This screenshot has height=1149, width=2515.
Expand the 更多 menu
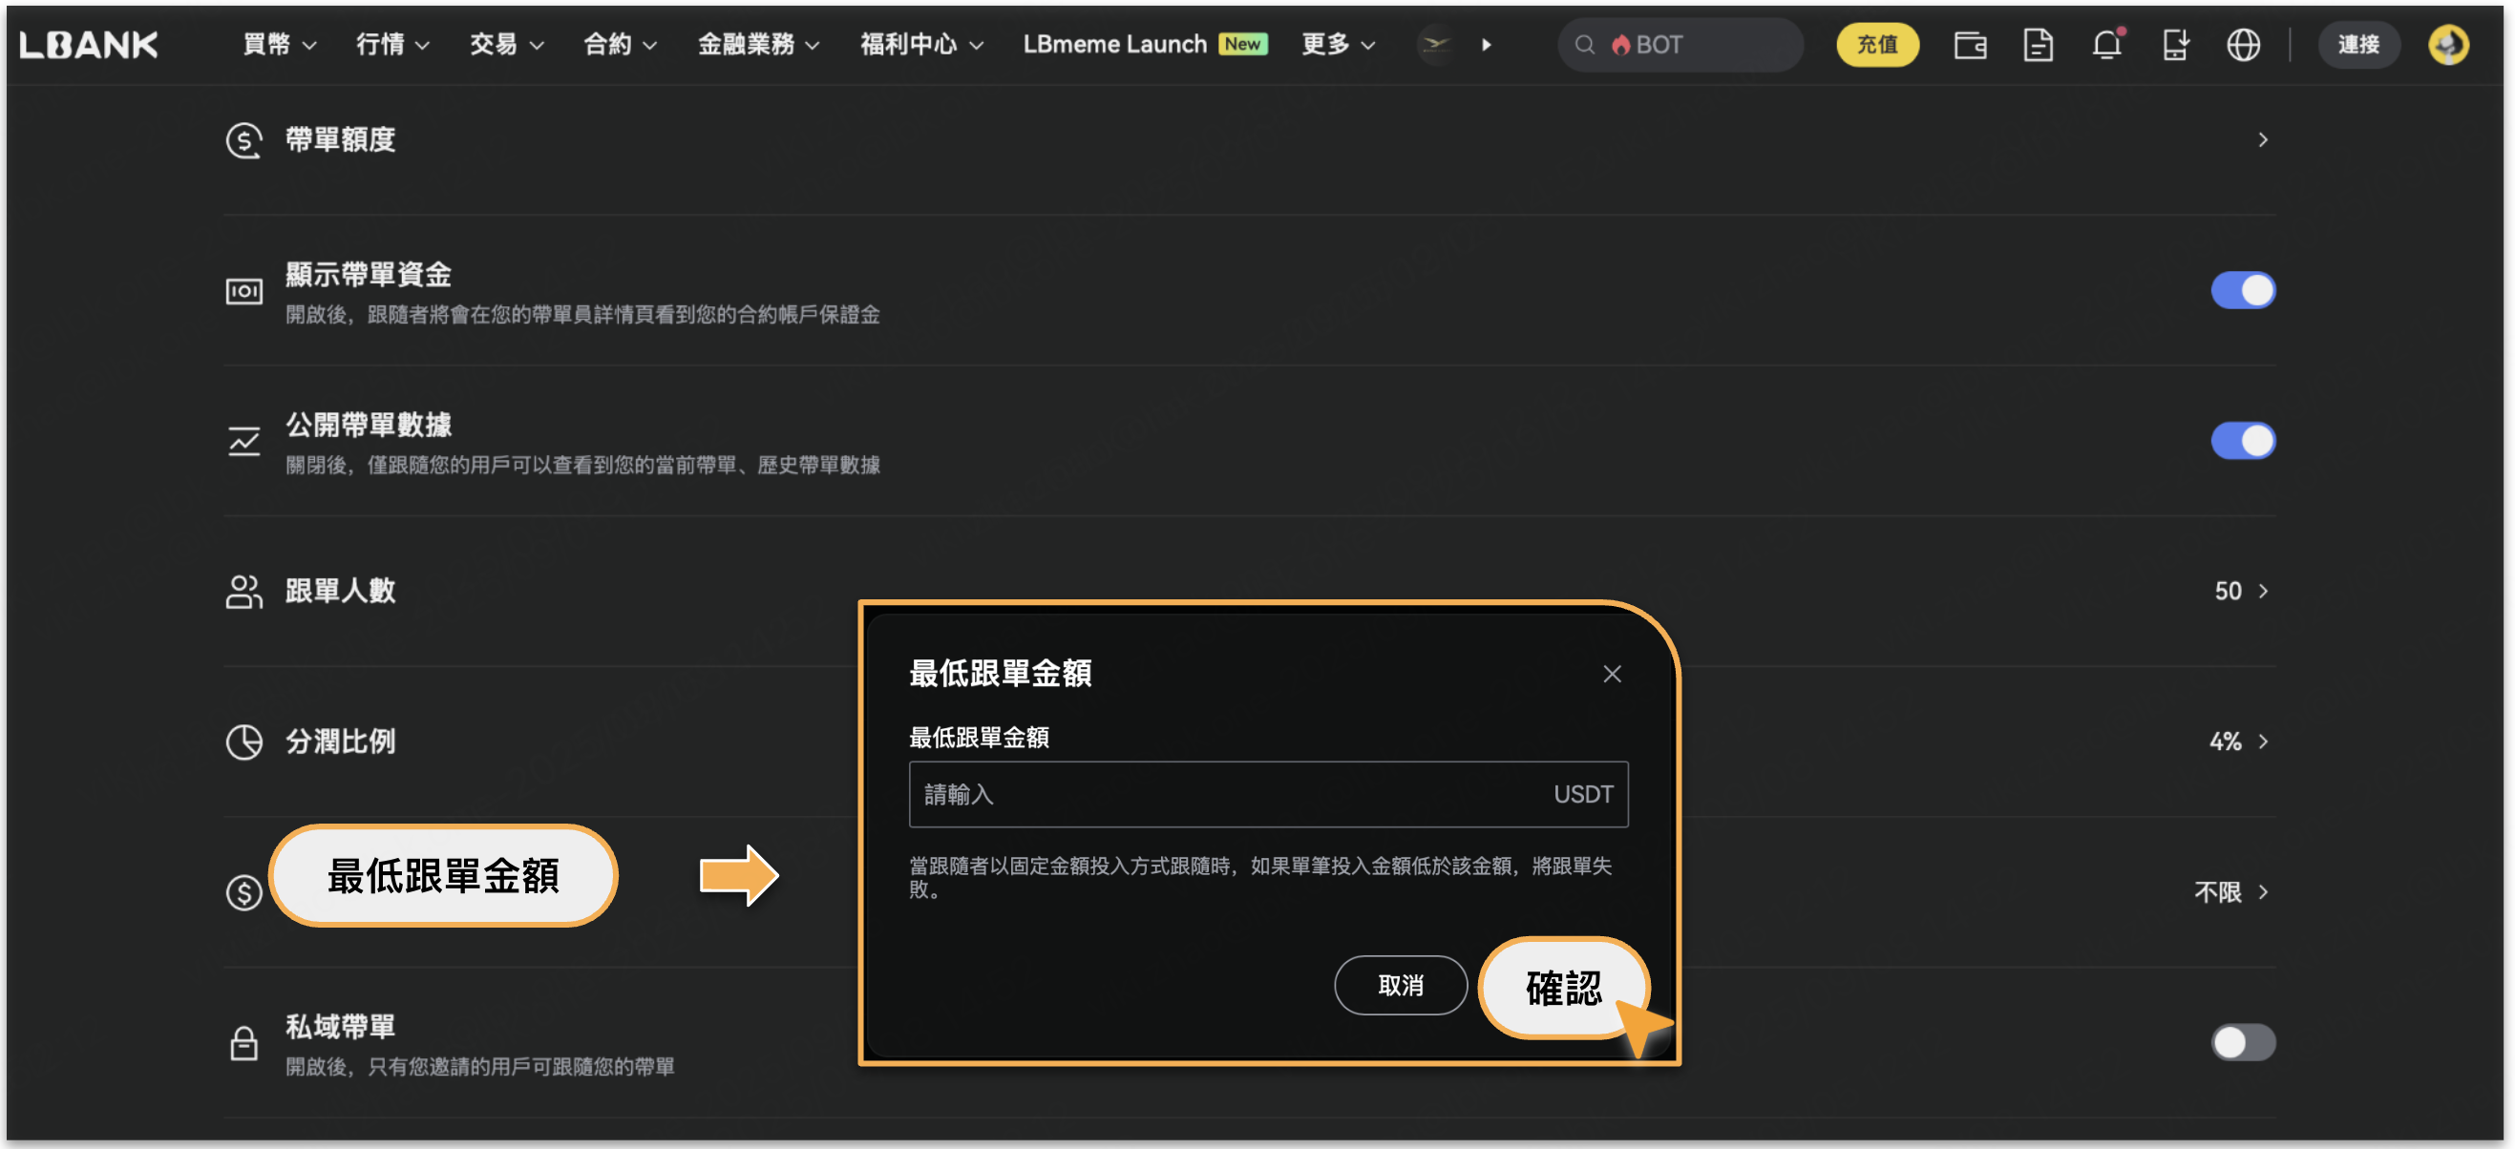1339,45
